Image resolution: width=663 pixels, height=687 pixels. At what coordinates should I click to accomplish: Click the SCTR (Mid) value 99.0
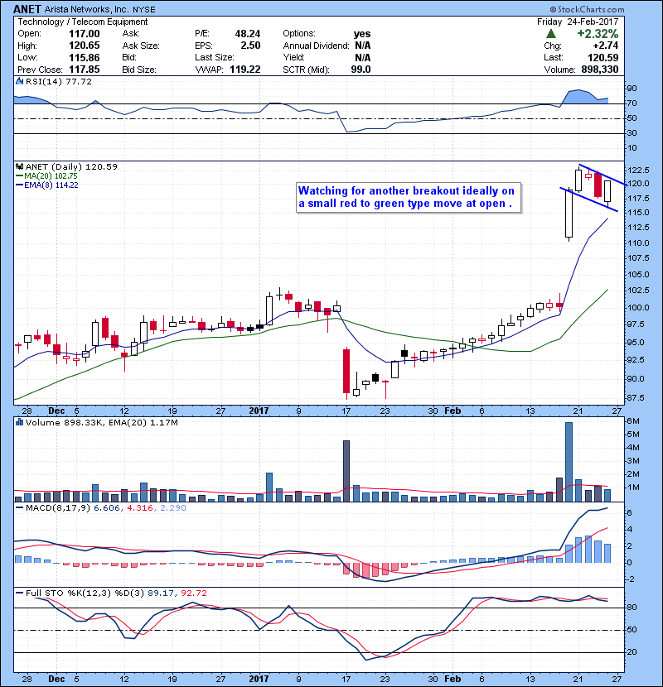pyautogui.click(x=361, y=70)
